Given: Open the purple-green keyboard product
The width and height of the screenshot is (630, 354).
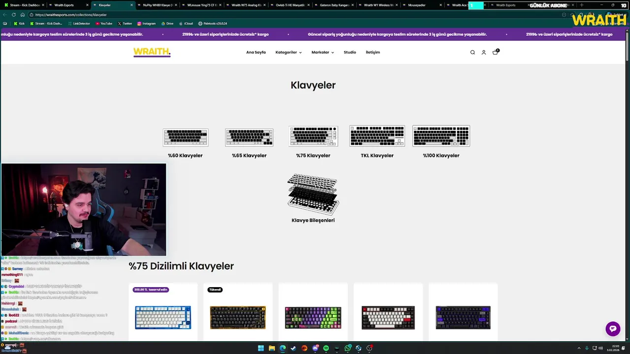Looking at the screenshot, I should pyautogui.click(x=313, y=317).
